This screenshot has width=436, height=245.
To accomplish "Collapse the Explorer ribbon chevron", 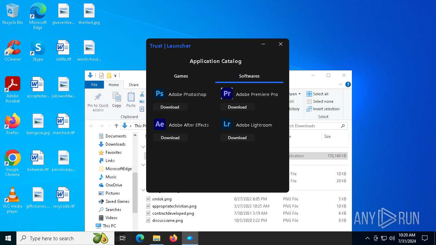I will click(x=341, y=84).
